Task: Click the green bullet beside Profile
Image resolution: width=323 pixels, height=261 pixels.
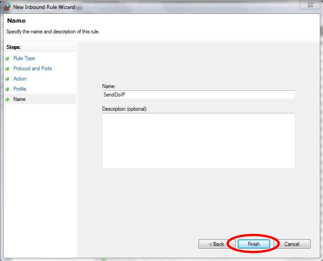Action: [8, 89]
